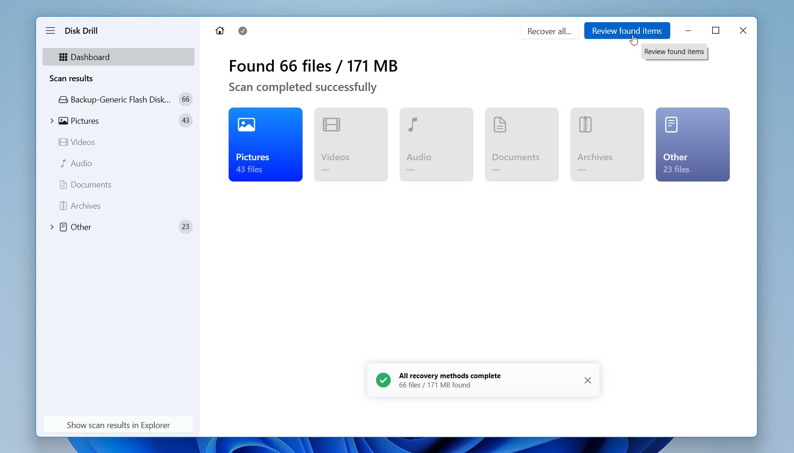Screen dimensions: 794x453
Task: Click the scan status checkmark icon
Action: tap(242, 31)
